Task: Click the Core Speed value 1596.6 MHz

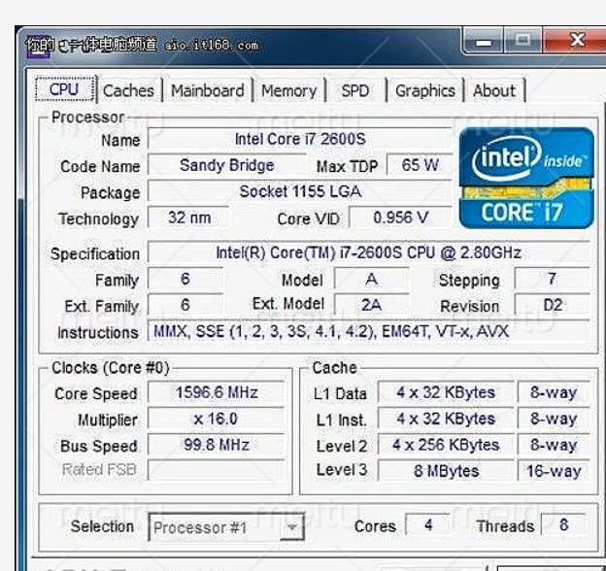Action: tap(216, 392)
